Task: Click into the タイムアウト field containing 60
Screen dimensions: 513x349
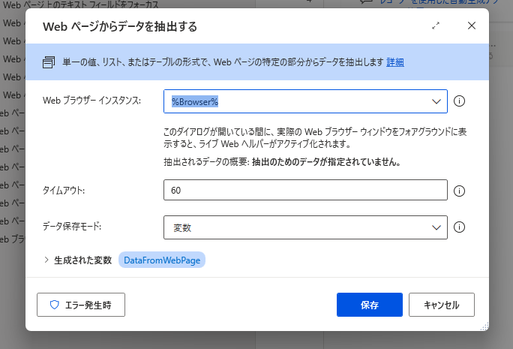Action: click(x=305, y=190)
